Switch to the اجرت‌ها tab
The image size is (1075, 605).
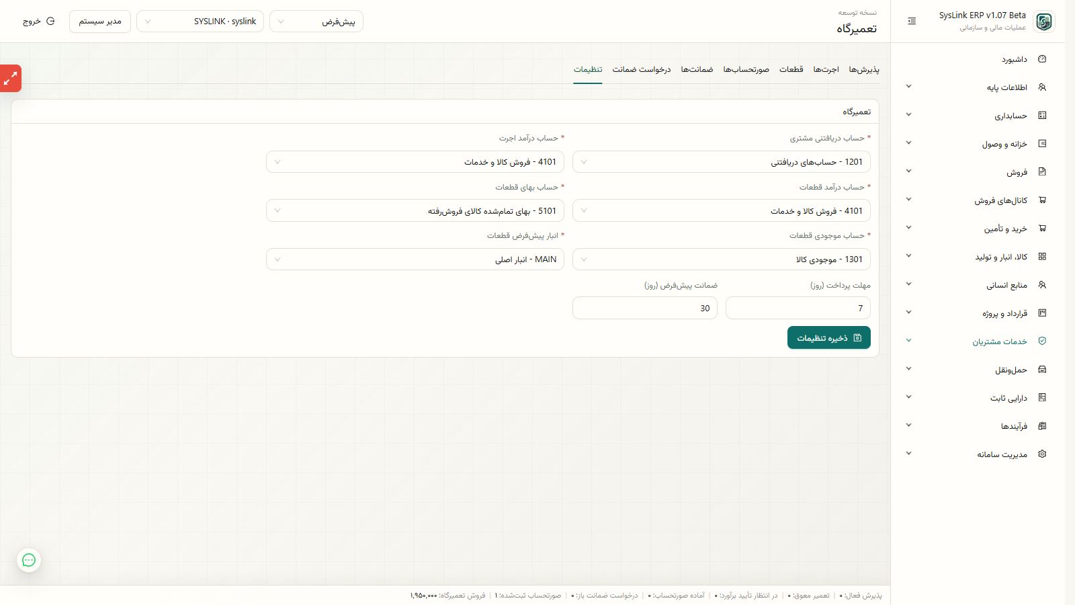pyautogui.click(x=826, y=69)
